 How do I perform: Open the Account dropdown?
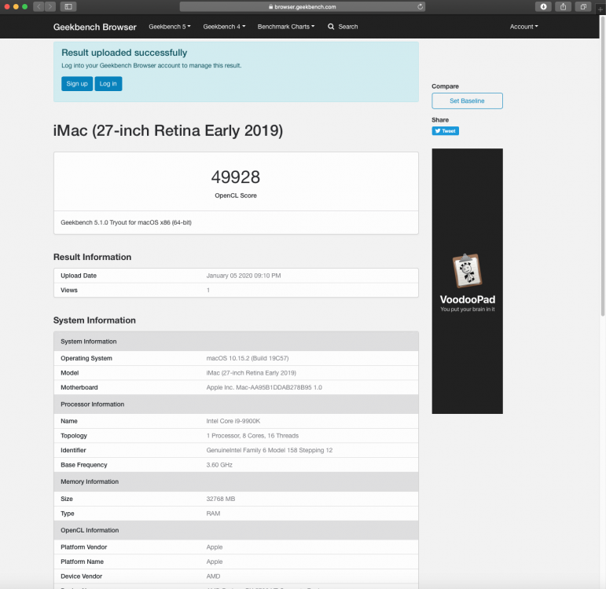point(523,27)
